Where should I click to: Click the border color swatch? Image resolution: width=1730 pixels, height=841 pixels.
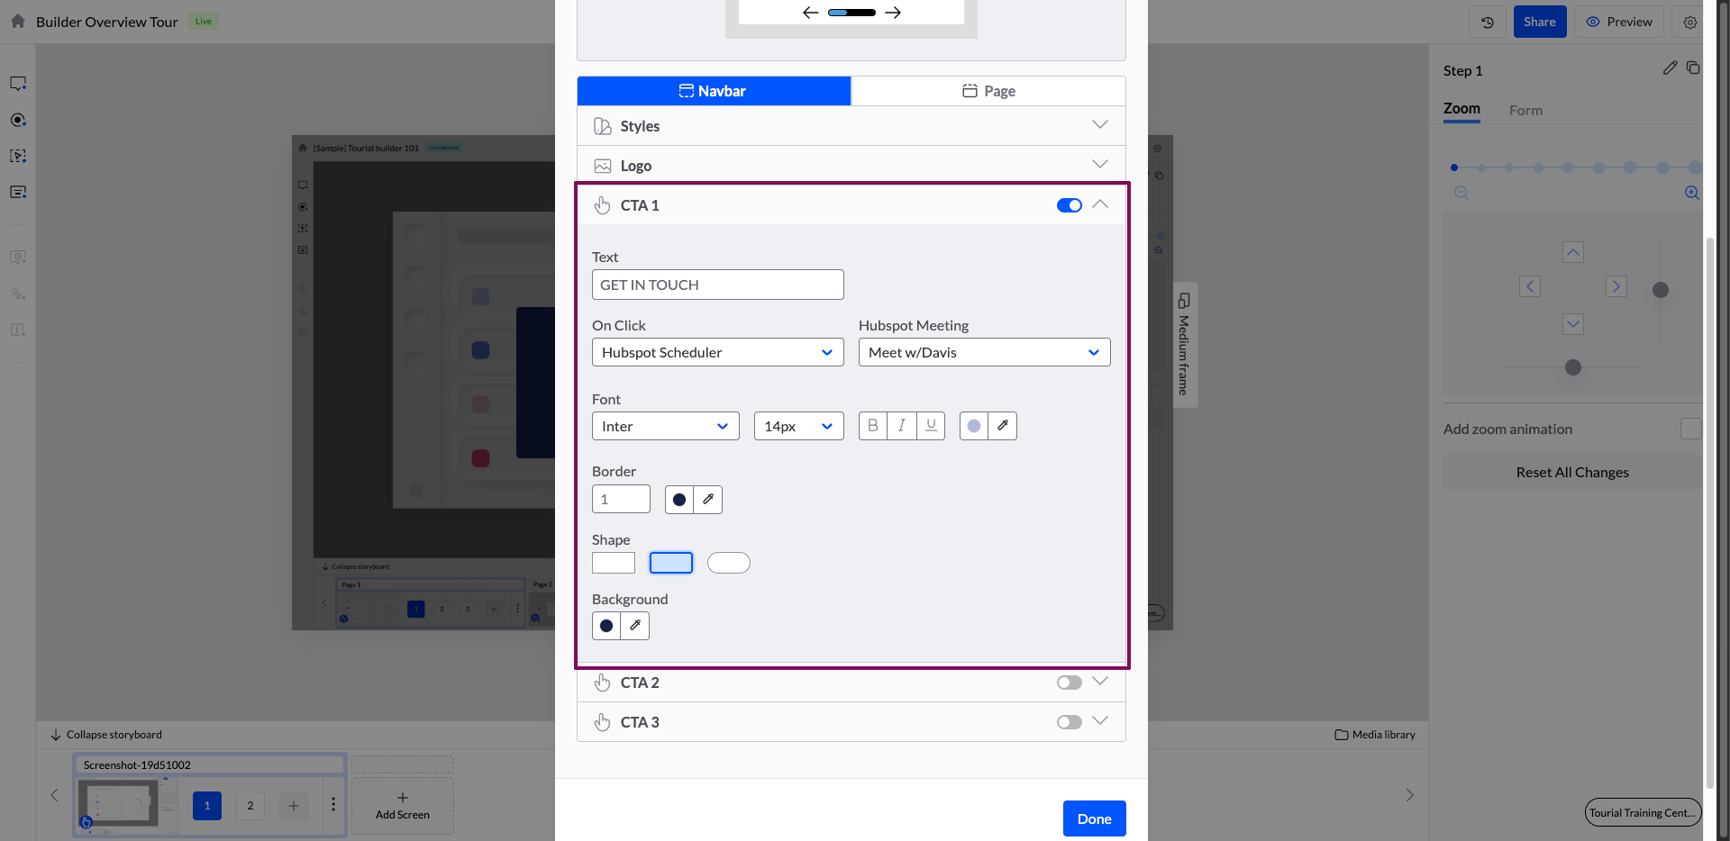click(679, 500)
